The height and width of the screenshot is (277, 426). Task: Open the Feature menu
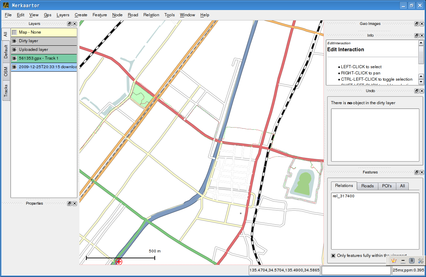[x=100, y=15]
